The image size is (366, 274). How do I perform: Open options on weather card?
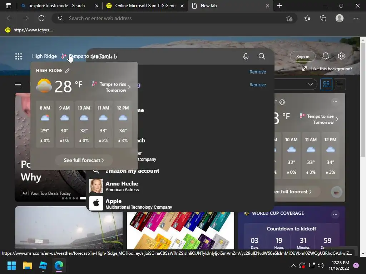coord(335,102)
